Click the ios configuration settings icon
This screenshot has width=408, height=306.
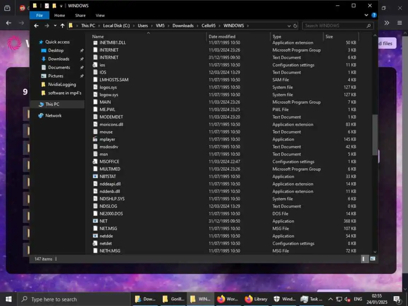(95, 65)
